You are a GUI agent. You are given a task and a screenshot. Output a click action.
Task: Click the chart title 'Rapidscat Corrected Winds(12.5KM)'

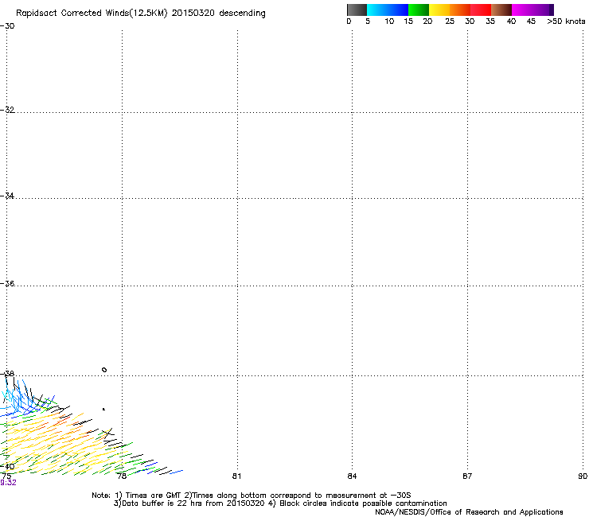pos(92,14)
